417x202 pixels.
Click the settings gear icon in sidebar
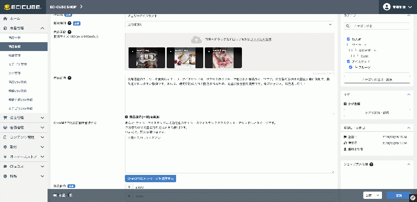coord(5,147)
